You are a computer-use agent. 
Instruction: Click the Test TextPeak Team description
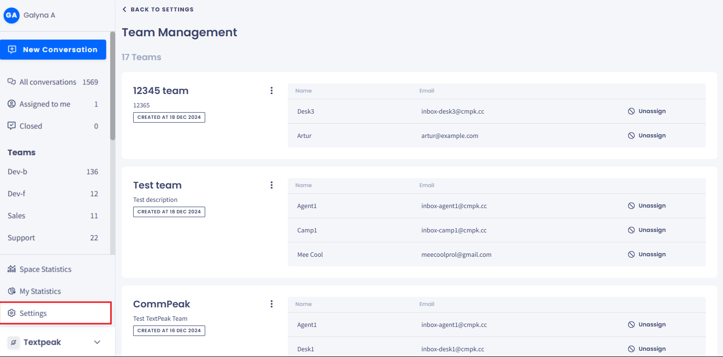click(x=160, y=318)
